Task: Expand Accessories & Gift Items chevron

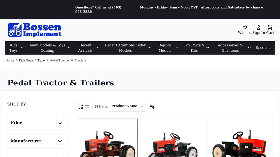Action: coord(249,48)
